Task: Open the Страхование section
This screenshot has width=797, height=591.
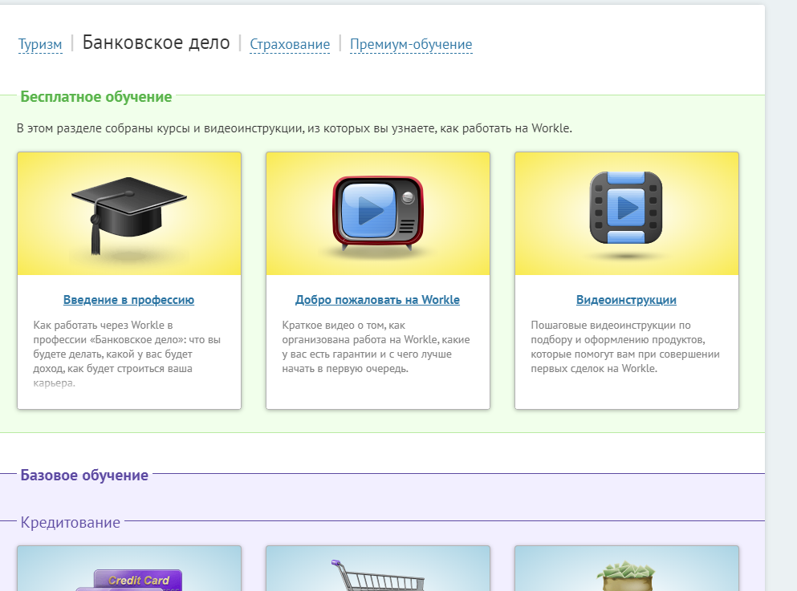Action: [290, 45]
